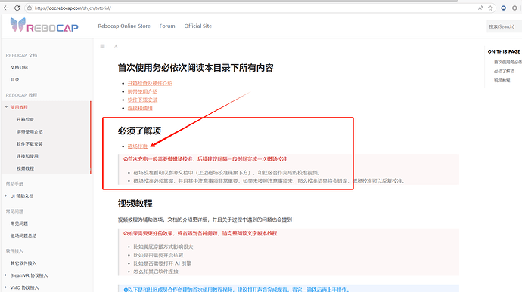This screenshot has width=522, height=292.
Task: Expand the UI 帮助文档 section
Action: (x=5, y=195)
